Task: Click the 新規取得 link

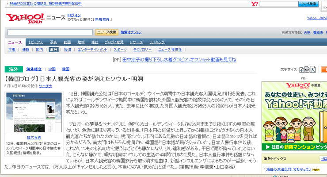Action: pos(102,19)
